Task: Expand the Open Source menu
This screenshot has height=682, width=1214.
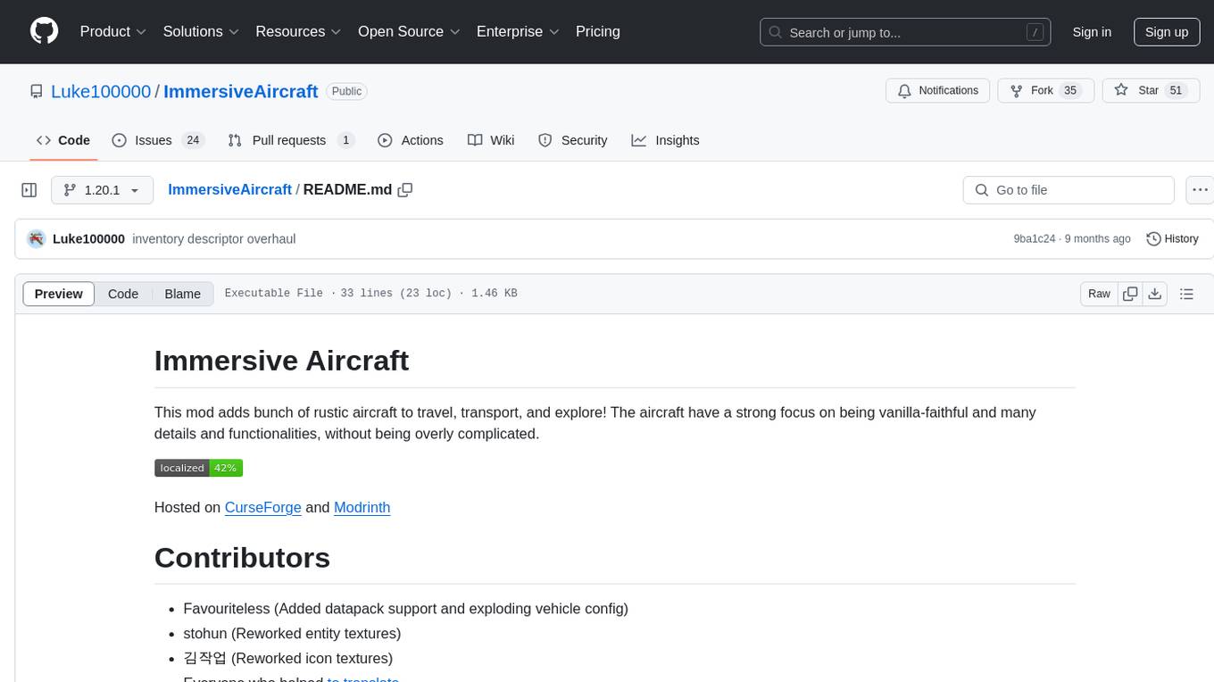Action: 409,31
